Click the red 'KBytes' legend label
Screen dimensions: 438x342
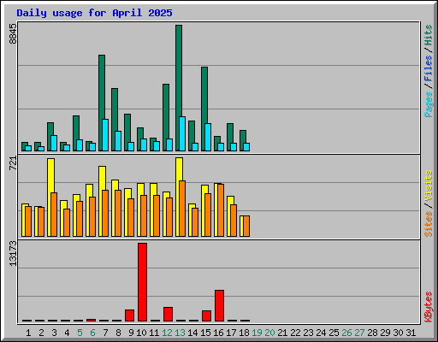[429, 307]
